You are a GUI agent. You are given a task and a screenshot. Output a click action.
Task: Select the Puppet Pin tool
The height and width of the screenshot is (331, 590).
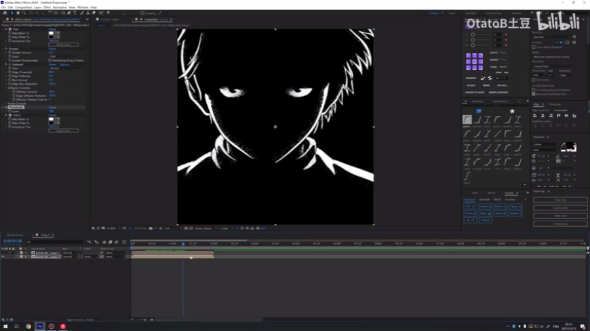[x=108, y=13]
